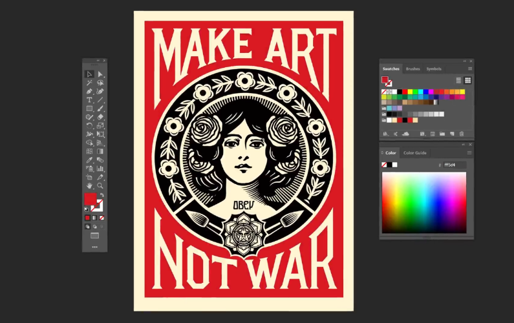The width and height of the screenshot is (514, 323).
Task: Select the Gradient tool
Action: pyautogui.click(x=100, y=151)
